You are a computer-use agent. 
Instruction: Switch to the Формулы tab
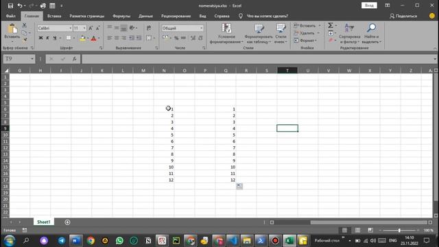[x=121, y=16]
